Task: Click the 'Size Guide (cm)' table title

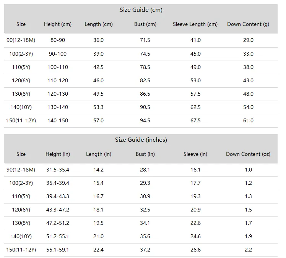Action: pyautogui.click(x=141, y=10)
